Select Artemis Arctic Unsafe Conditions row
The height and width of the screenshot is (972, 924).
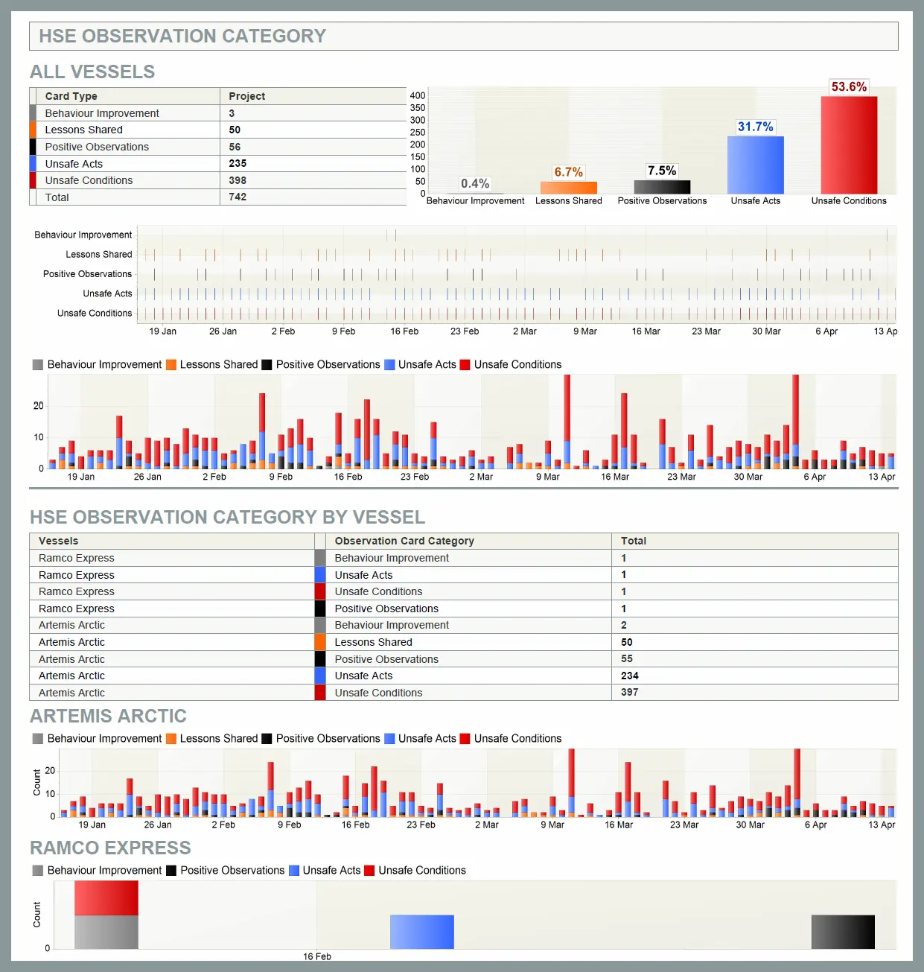coord(463,693)
